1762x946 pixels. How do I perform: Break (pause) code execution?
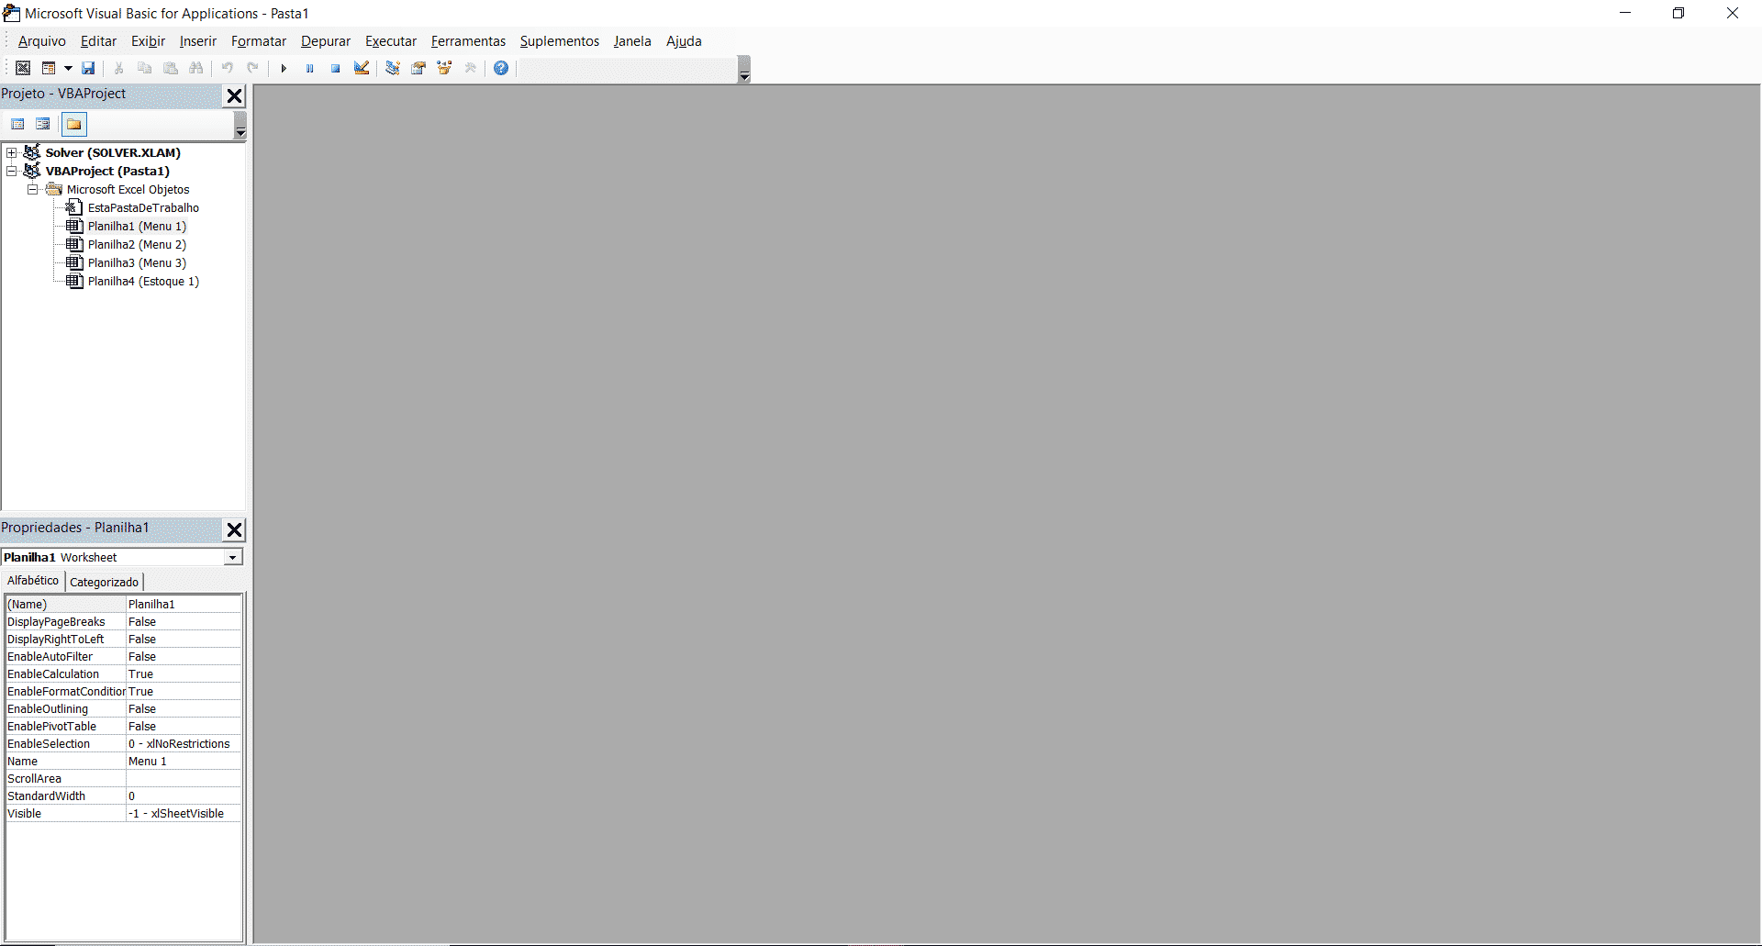click(x=309, y=68)
